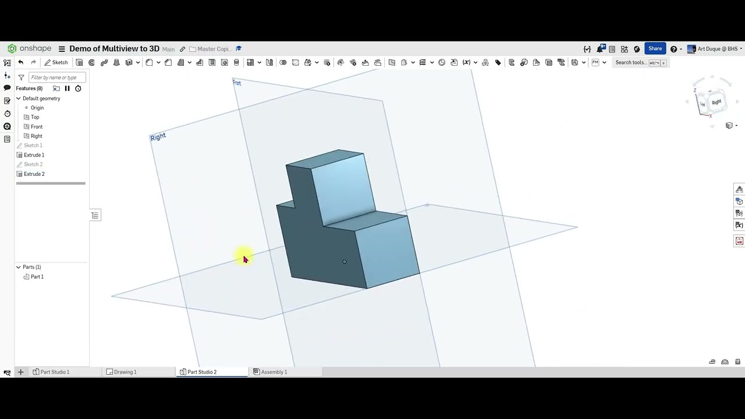Collapse the Default geometry group
This screenshot has width=745, height=419.
click(x=18, y=98)
